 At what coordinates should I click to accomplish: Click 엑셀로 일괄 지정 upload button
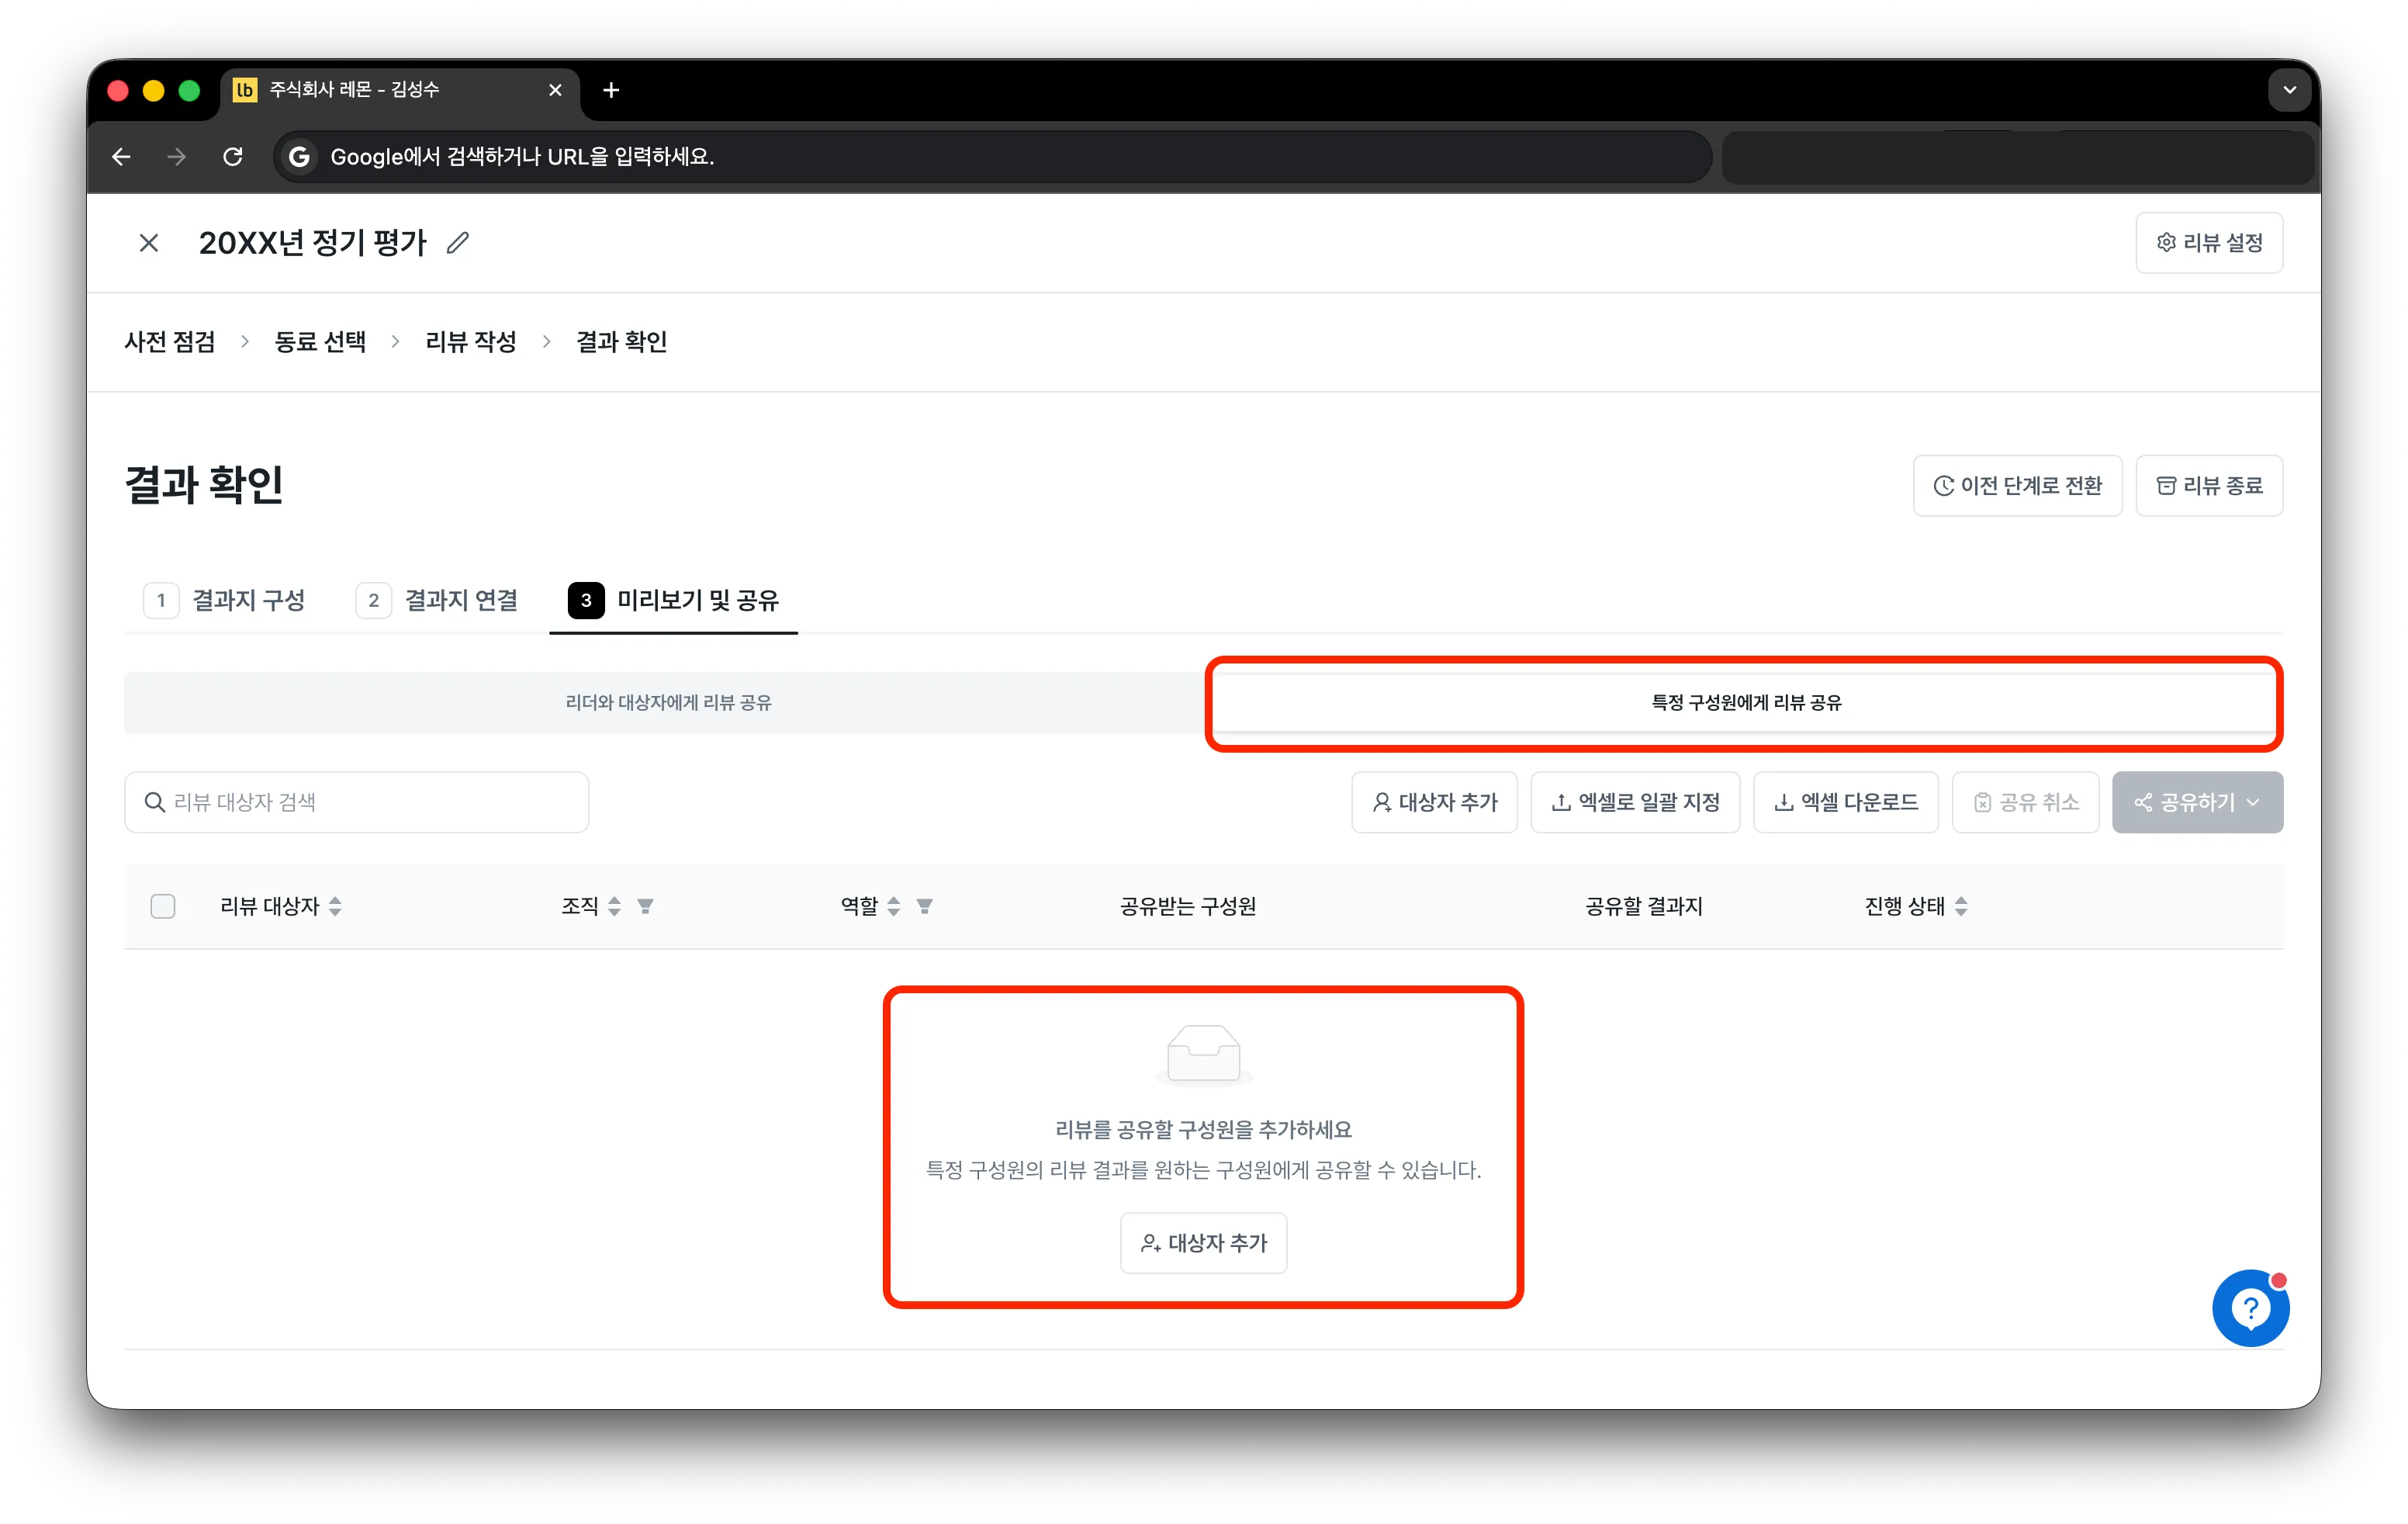(x=1635, y=802)
